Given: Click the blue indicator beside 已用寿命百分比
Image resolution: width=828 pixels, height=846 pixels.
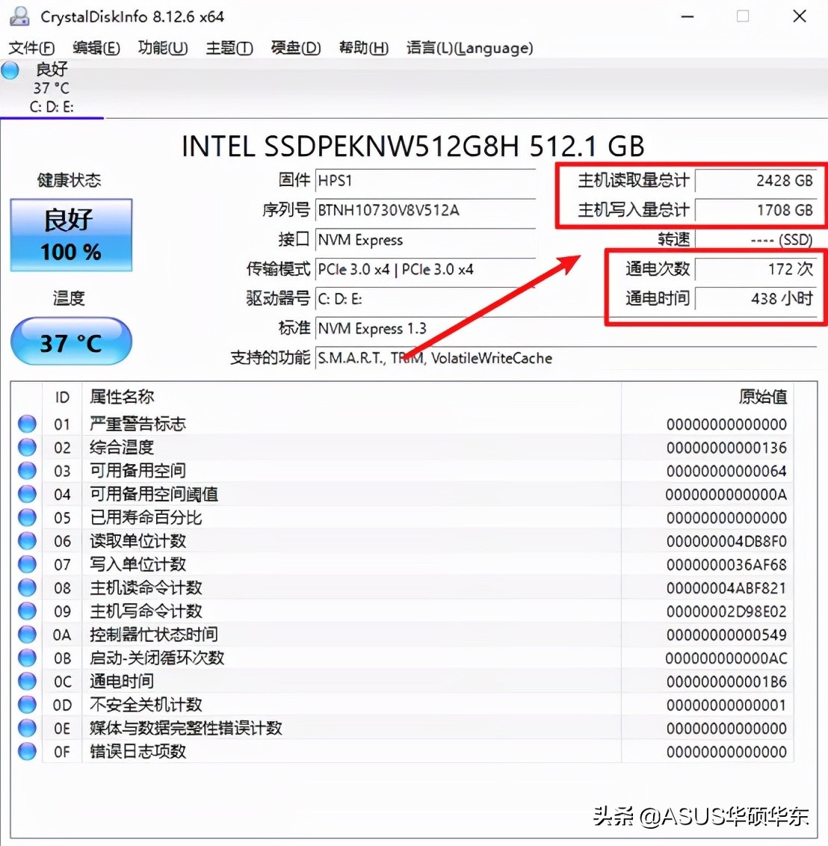Looking at the screenshot, I should 26,517.
